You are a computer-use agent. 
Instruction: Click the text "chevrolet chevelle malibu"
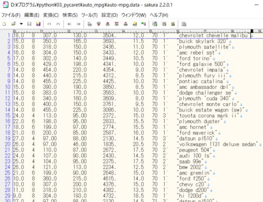pyautogui.click(x=213, y=35)
